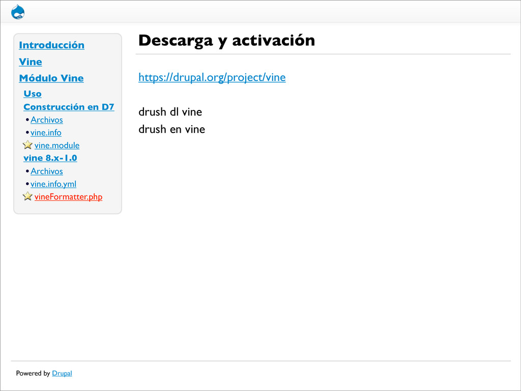The width and height of the screenshot is (521, 391).
Task: Follow the drupal.org/project/vine URL
Action: tap(212, 77)
